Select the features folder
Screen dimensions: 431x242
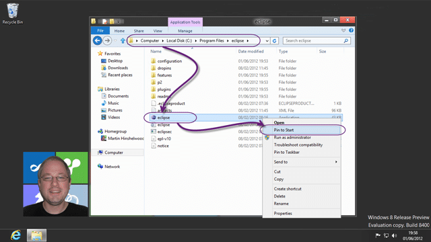point(164,75)
